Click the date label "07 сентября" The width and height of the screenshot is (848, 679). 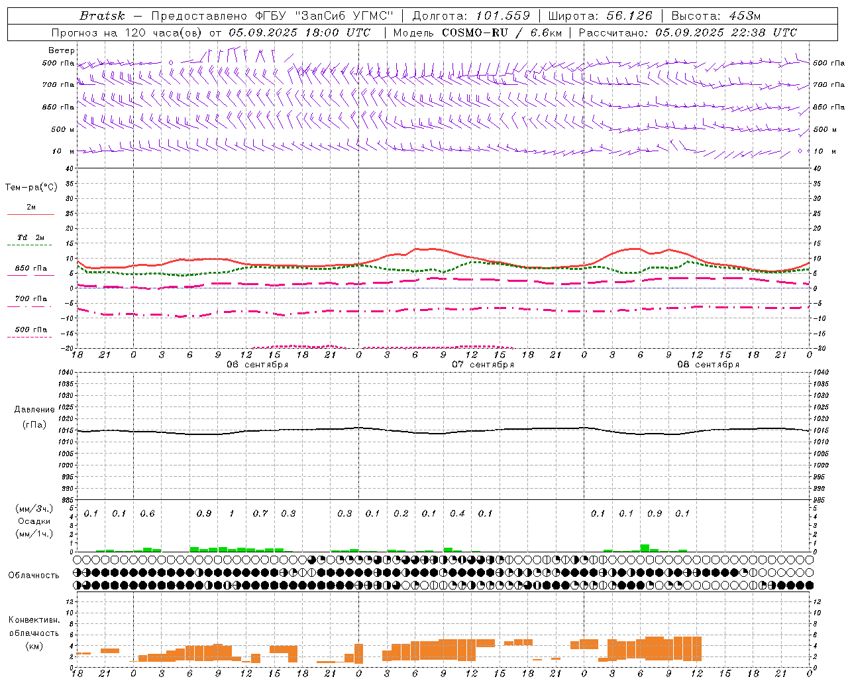pyautogui.click(x=483, y=365)
